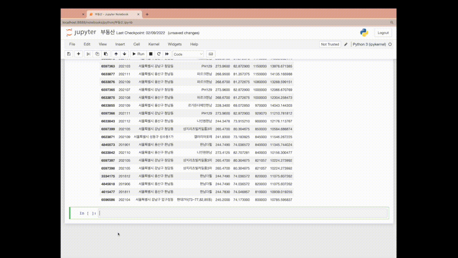Viewport: 458px width, 258px height.
Task: Copy selected cells icon
Action: tap(97, 54)
